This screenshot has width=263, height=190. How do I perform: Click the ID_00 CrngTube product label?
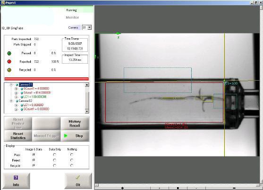[12, 28]
